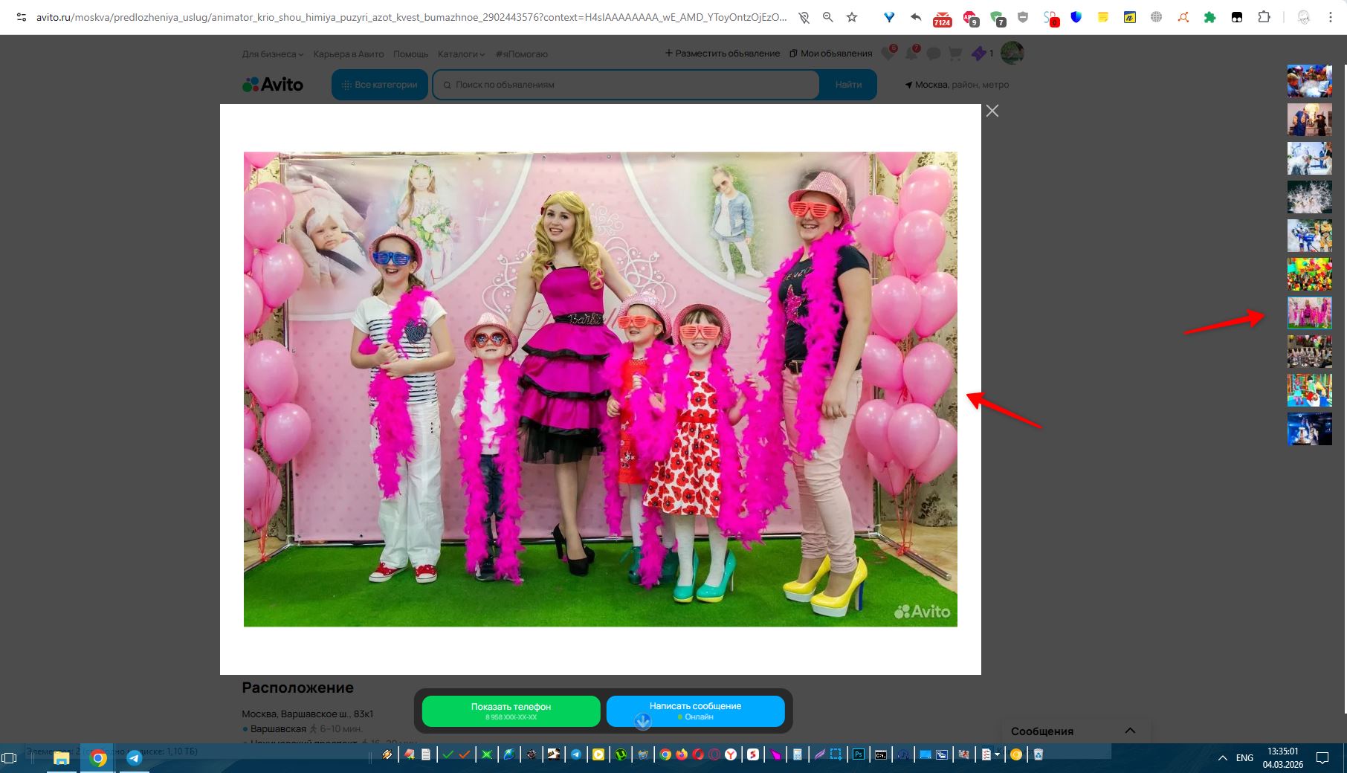Bookmark this page with star icon
This screenshot has height=773, width=1347.
[x=852, y=17]
